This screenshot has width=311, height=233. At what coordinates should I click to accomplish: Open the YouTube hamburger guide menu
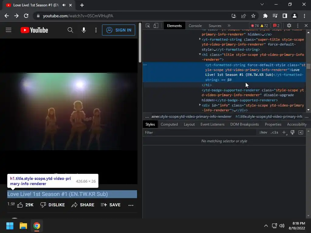(9, 30)
